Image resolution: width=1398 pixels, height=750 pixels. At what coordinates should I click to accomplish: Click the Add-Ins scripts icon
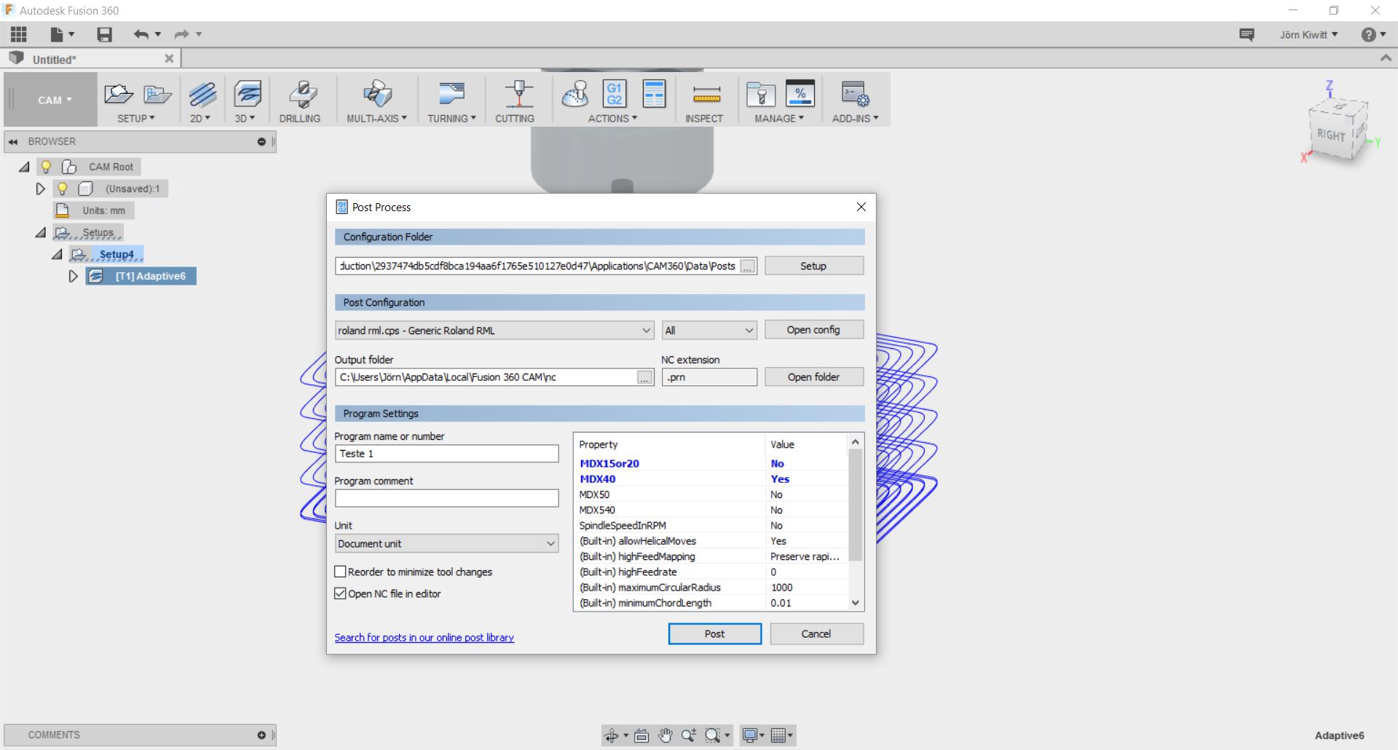tap(855, 94)
